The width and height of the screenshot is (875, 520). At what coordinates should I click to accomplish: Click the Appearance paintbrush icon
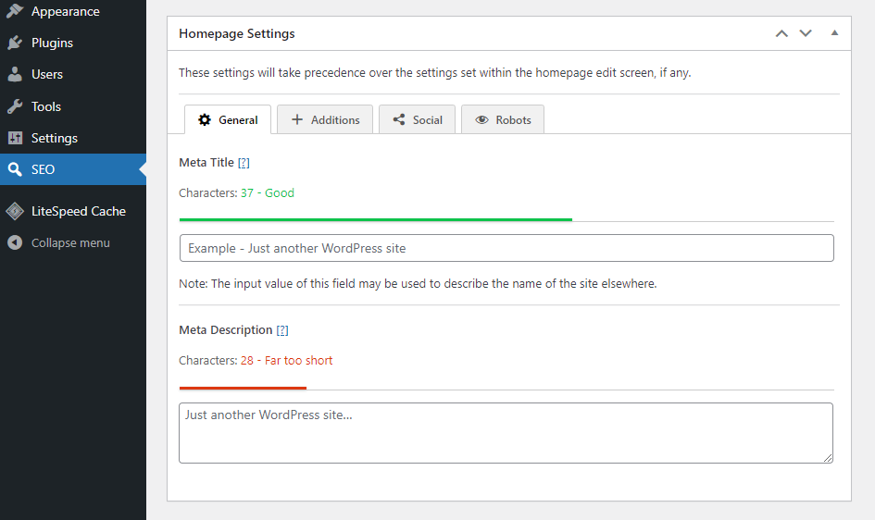tap(15, 10)
